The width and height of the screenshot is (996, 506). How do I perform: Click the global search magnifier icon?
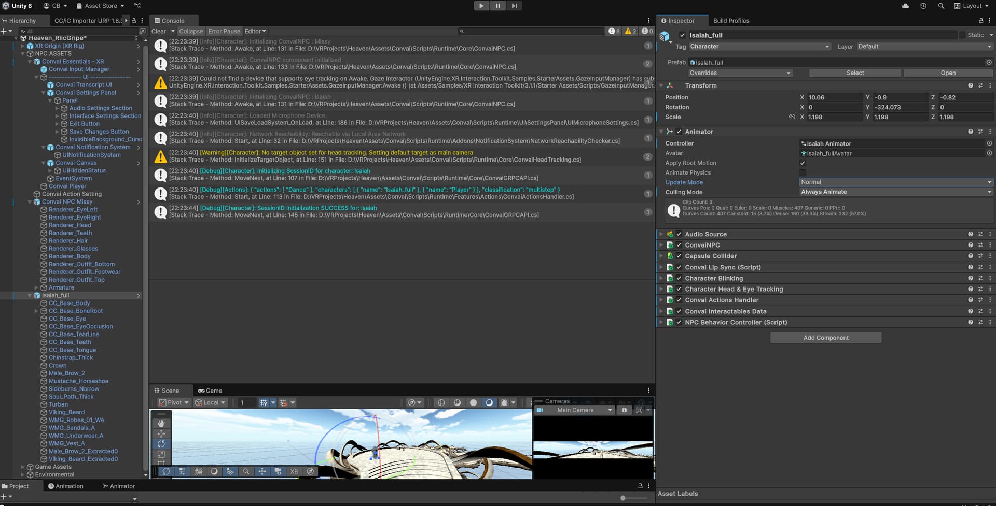point(941,6)
